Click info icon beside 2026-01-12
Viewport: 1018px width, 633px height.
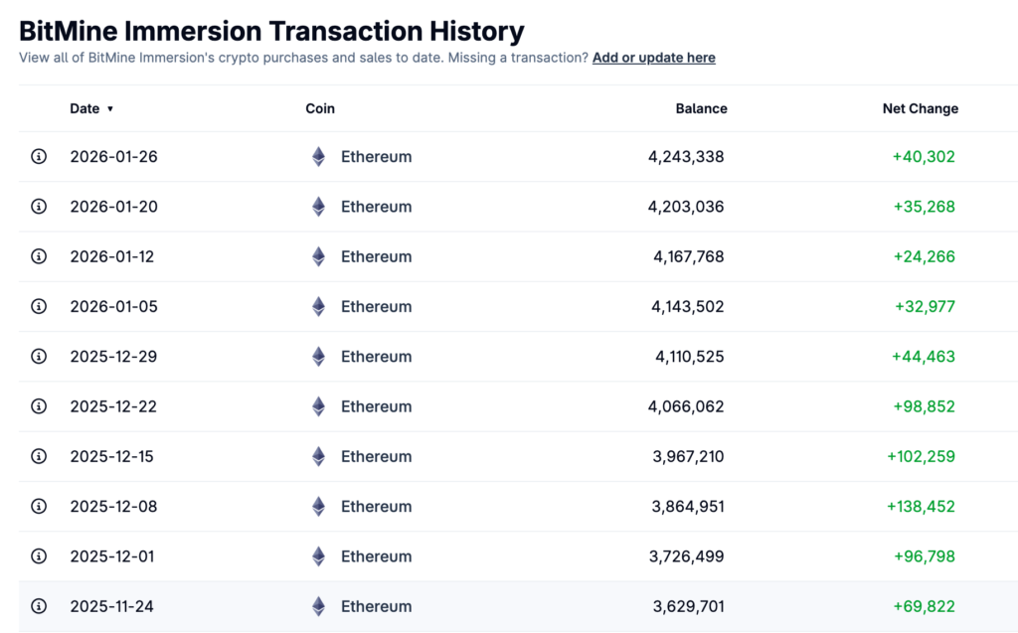pyautogui.click(x=39, y=256)
